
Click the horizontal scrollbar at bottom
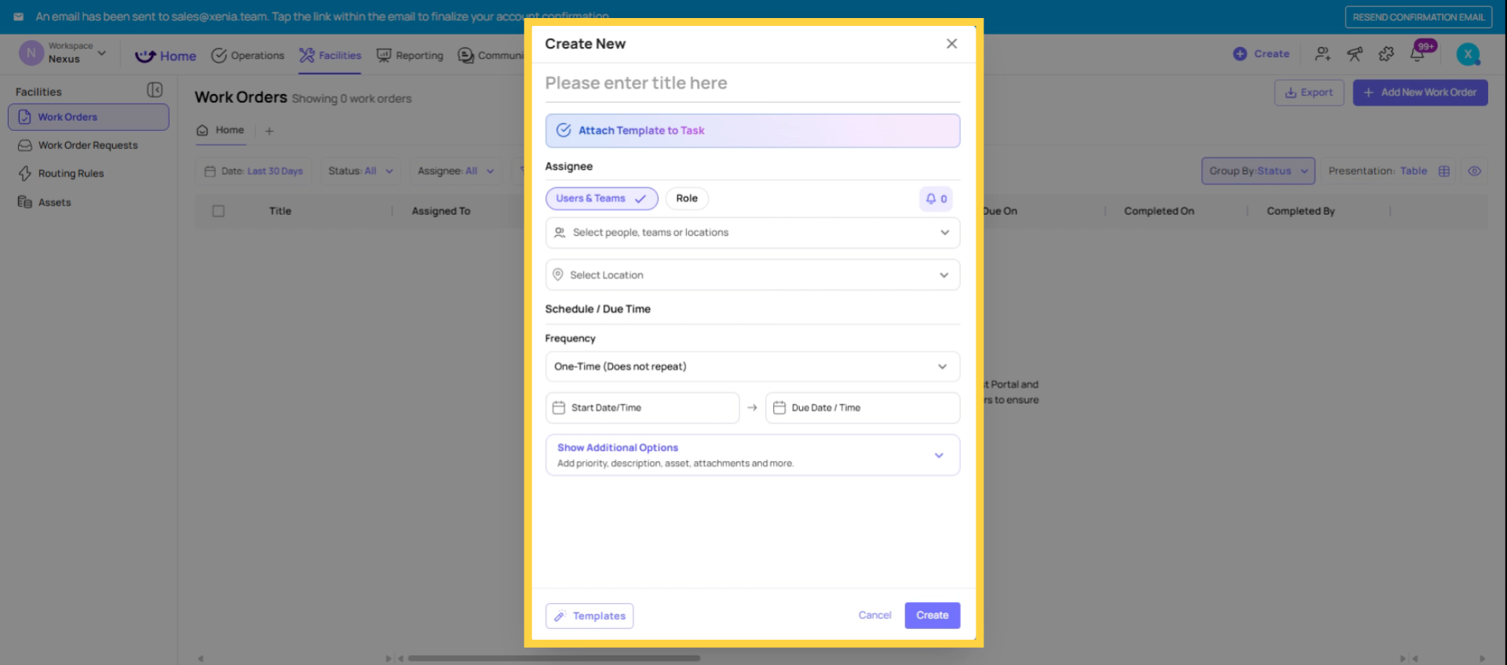point(554,658)
